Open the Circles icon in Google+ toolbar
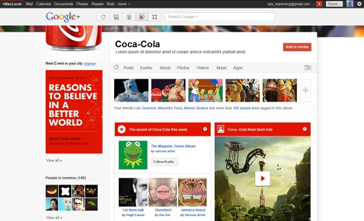 [x=142, y=17]
